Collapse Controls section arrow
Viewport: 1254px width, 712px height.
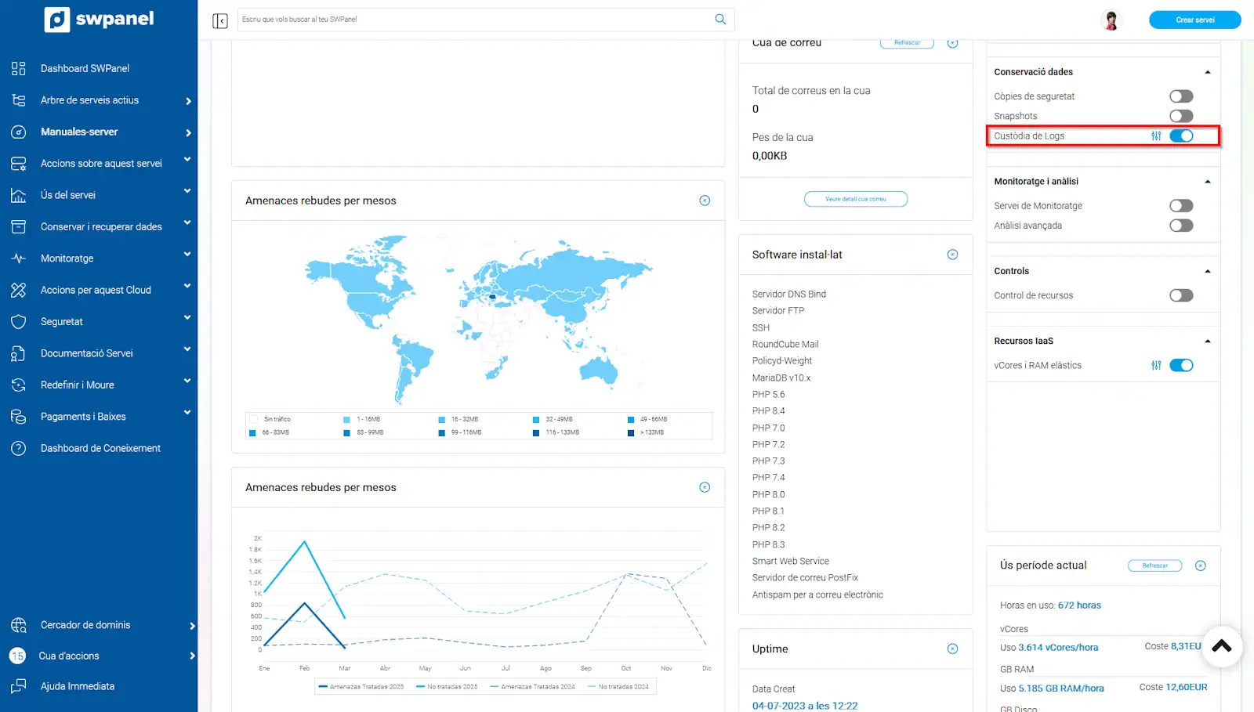[1207, 271]
